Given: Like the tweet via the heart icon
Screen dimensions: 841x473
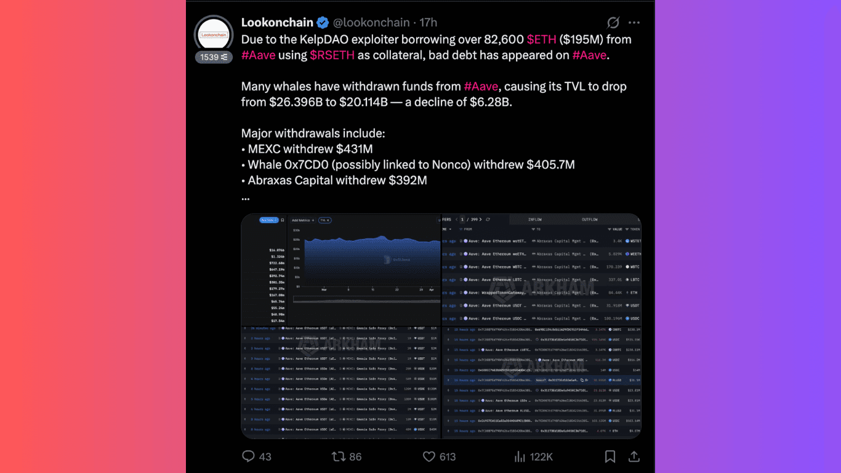Looking at the screenshot, I should [x=429, y=456].
